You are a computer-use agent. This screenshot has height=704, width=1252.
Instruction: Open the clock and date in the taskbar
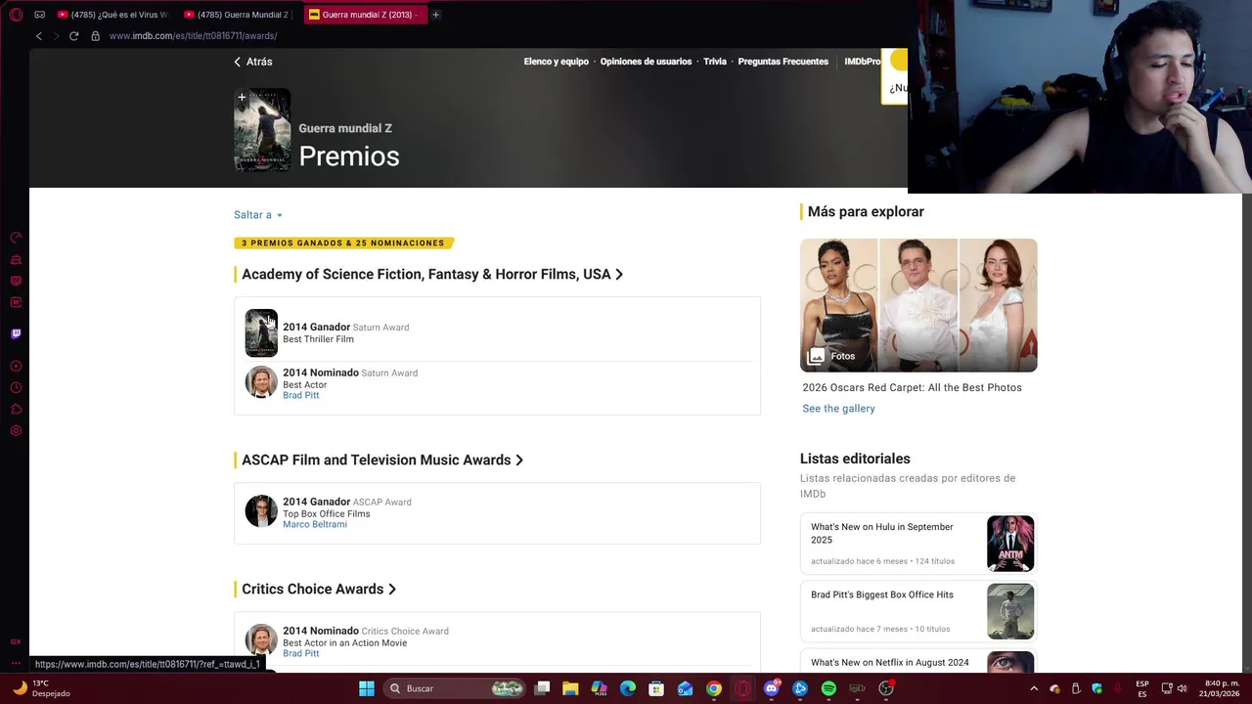(1222, 688)
